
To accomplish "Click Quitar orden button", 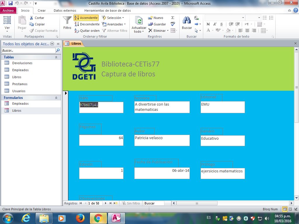I will 87,31.
